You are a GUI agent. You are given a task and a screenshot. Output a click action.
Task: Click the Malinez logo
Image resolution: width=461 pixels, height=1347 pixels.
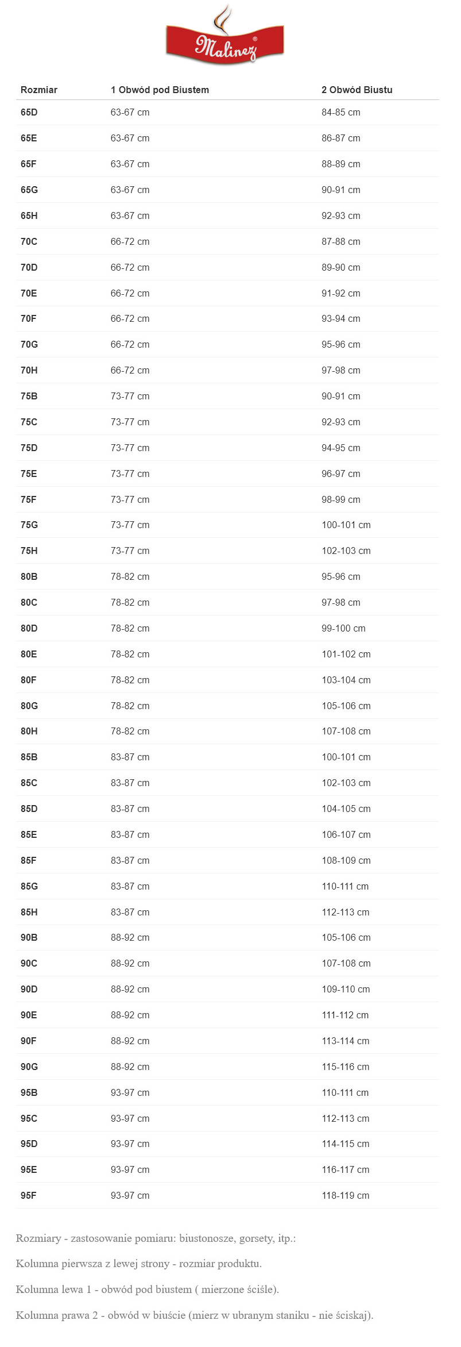pyautogui.click(x=225, y=38)
